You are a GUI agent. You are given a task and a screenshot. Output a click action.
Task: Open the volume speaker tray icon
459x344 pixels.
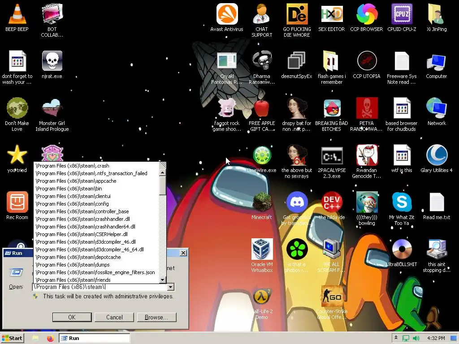pos(416,339)
